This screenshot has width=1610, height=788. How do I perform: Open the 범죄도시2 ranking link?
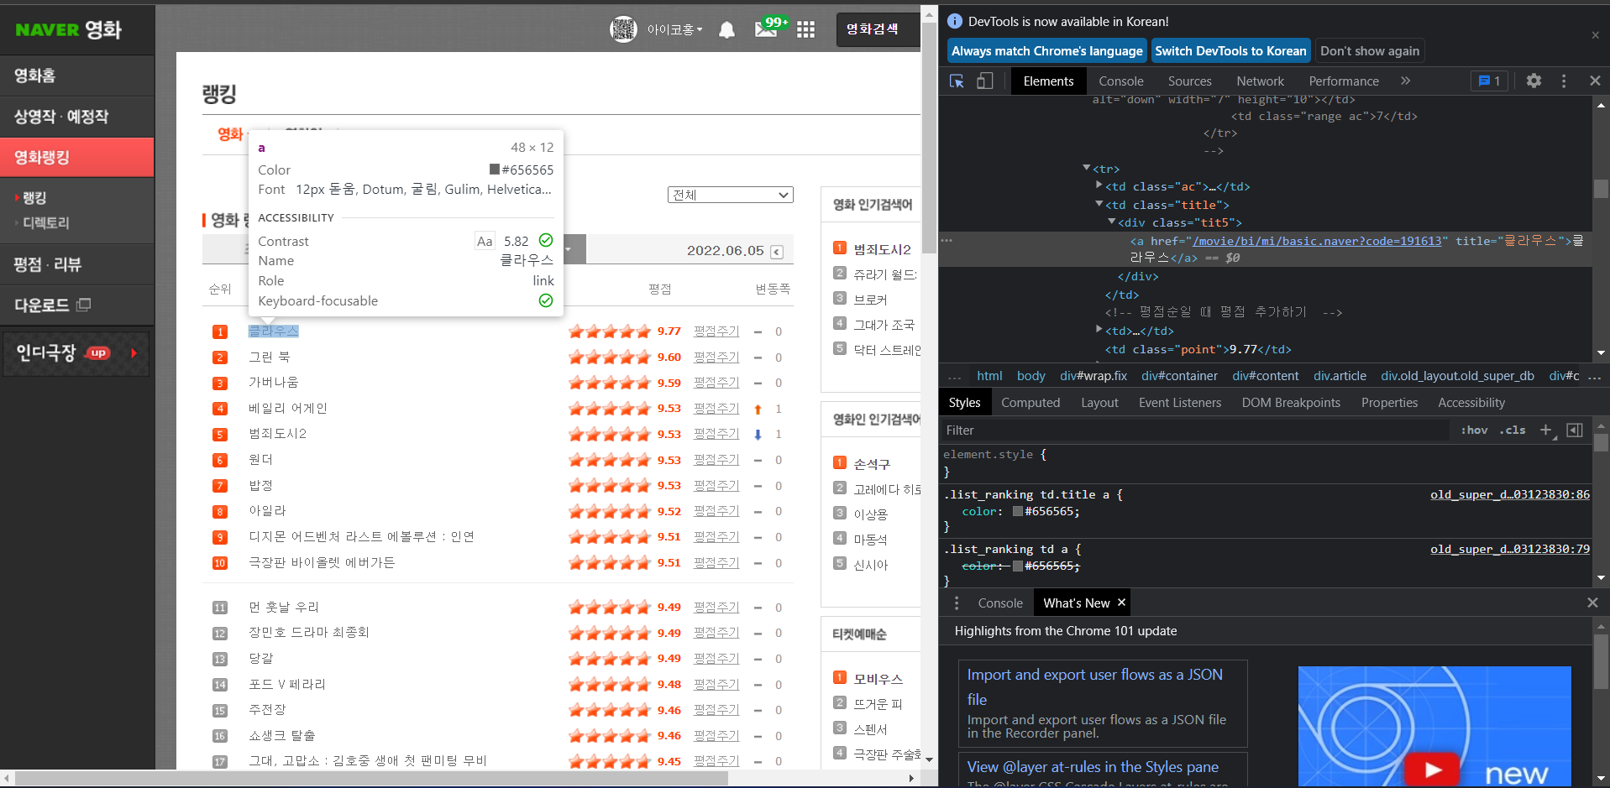pos(278,434)
